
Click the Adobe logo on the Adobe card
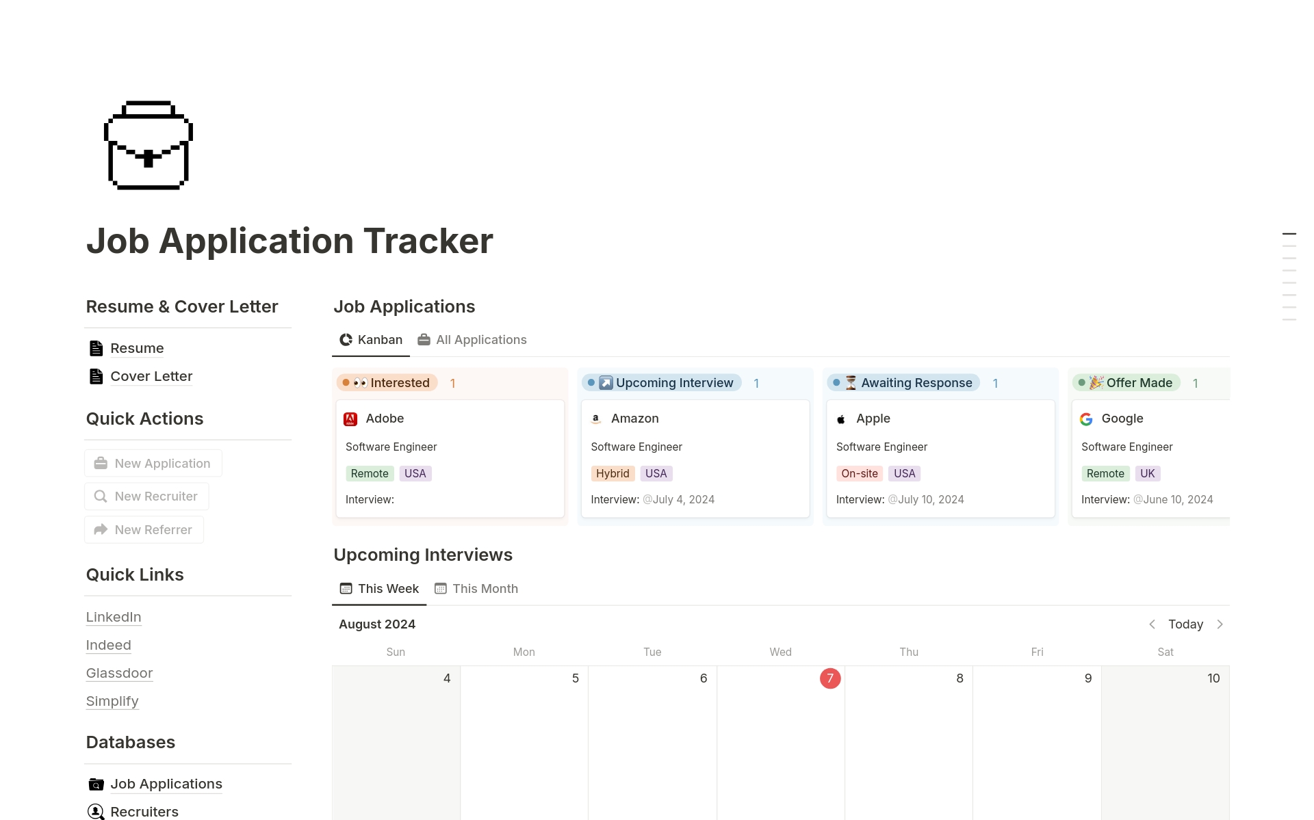(351, 419)
